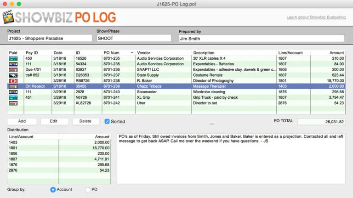Click the Edit button
Viewport: 353px width, 198px height.
pyautogui.click(x=54, y=121)
